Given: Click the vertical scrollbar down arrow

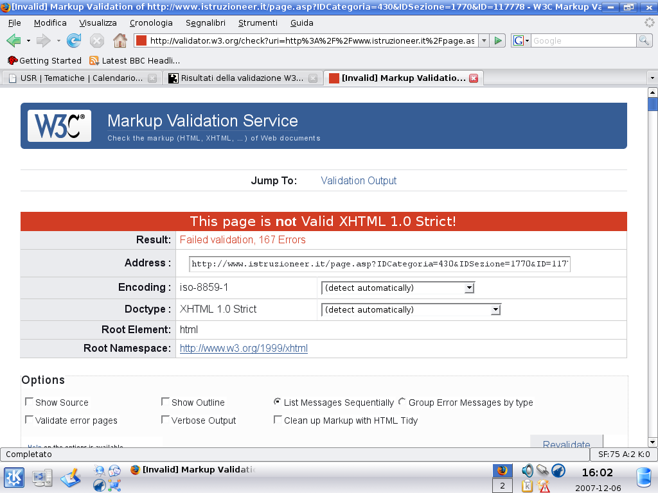Looking at the screenshot, I should tap(653, 442).
